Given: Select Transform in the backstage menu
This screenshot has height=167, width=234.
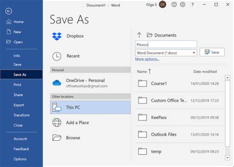Looking at the screenshot, I should click(21, 115).
